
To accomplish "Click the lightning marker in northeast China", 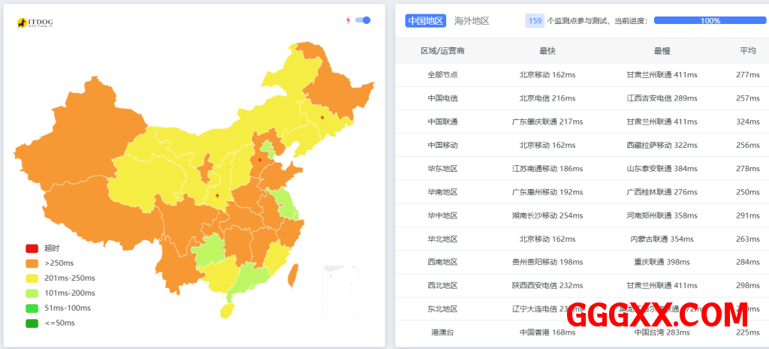I will click(322, 117).
